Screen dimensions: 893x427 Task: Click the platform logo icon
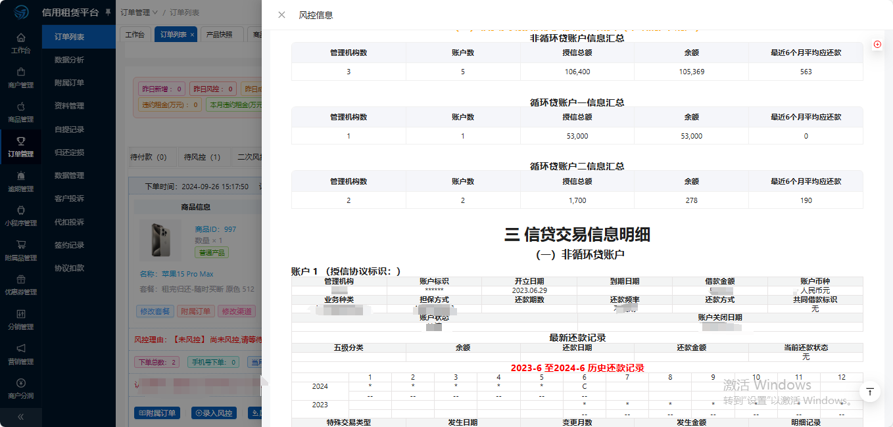click(x=21, y=12)
